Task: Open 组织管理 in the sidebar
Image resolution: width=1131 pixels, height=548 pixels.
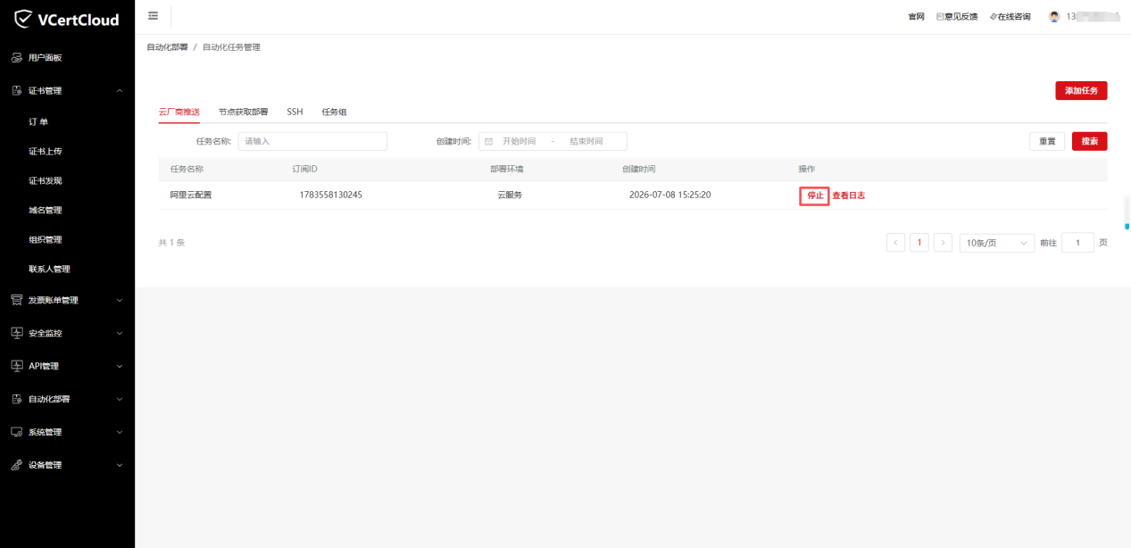Action: tap(46, 240)
